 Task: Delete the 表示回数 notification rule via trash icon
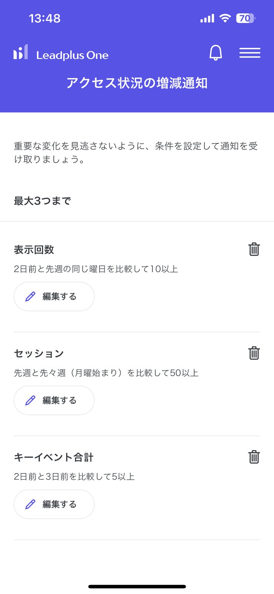[x=254, y=249]
